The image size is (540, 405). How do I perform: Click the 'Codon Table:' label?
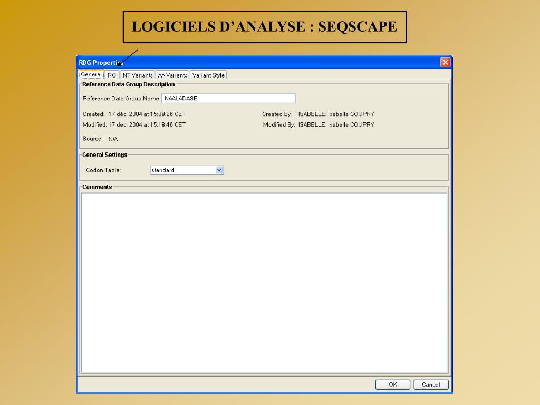103,170
